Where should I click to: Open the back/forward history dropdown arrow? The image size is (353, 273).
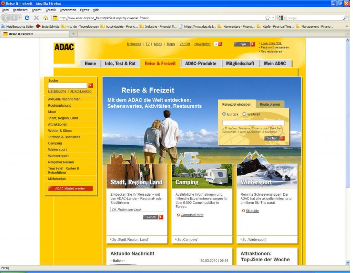tap(20, 18)
